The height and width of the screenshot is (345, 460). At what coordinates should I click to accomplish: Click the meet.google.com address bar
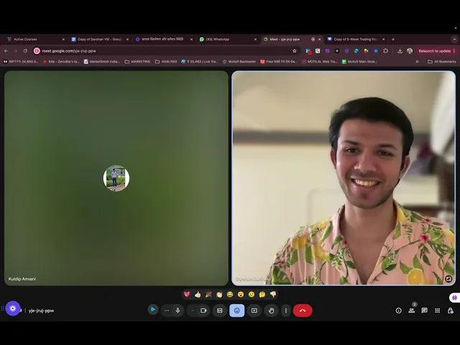coord(165,51)
